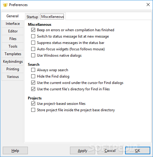The width and height of the screenshot is (153, 157).
Task: Click the Geany teapot icon in title bar
Action: coord(5,5)
